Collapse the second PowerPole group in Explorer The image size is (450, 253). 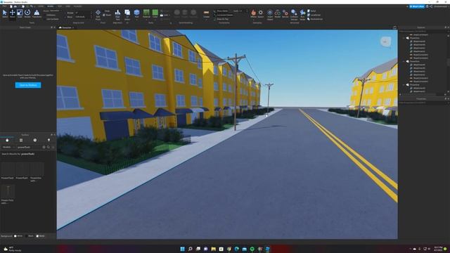[404, 61]
